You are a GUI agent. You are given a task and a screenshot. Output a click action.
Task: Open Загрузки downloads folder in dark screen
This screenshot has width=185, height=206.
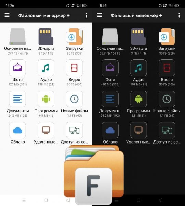pyautogui.click(x=167, y=37)
